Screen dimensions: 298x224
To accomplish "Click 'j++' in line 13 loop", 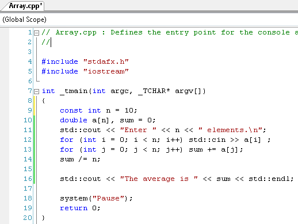I will (x=173, y=149).
